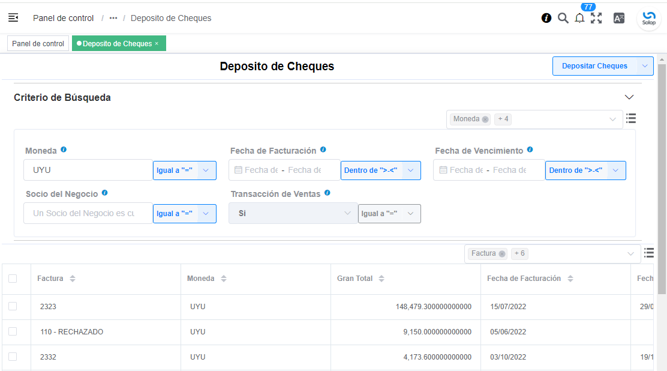Open calendar icon in Fecha de Vencimiento
The image size is (667, 371).
click(443, 170)
